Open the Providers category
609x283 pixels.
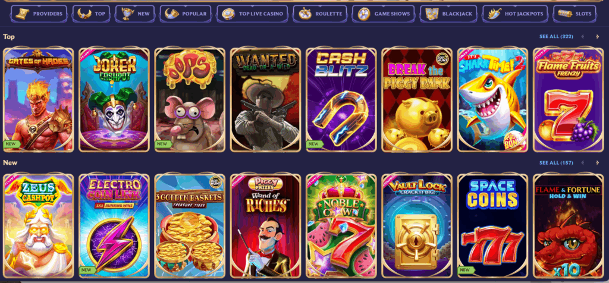pos(39,14)
